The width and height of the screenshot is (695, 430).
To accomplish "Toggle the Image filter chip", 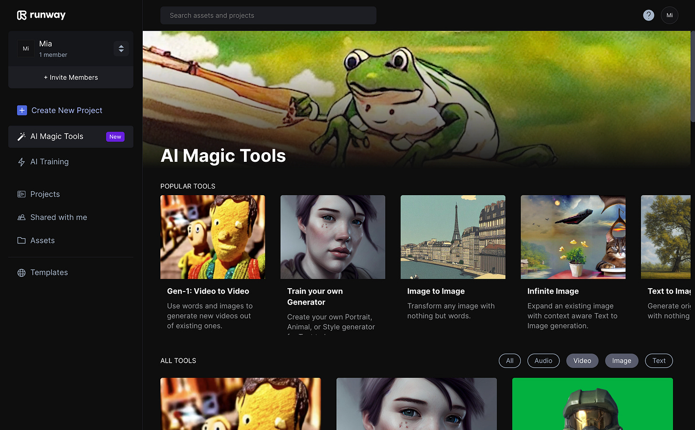I will click(621, 361).
